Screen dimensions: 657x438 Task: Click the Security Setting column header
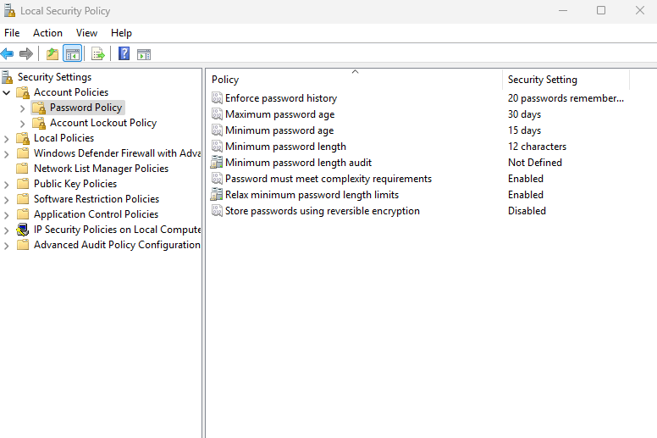pos(542,80)
